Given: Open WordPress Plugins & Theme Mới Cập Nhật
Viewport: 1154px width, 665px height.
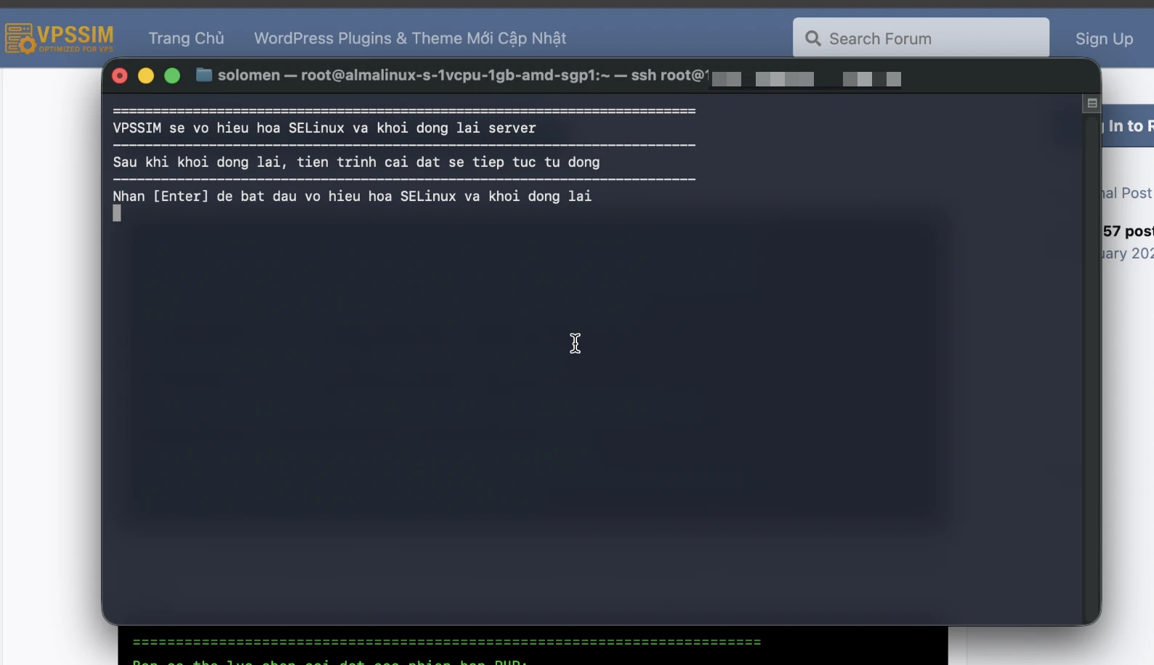Looking at the screenshot, I should click(x=410, y=38).
